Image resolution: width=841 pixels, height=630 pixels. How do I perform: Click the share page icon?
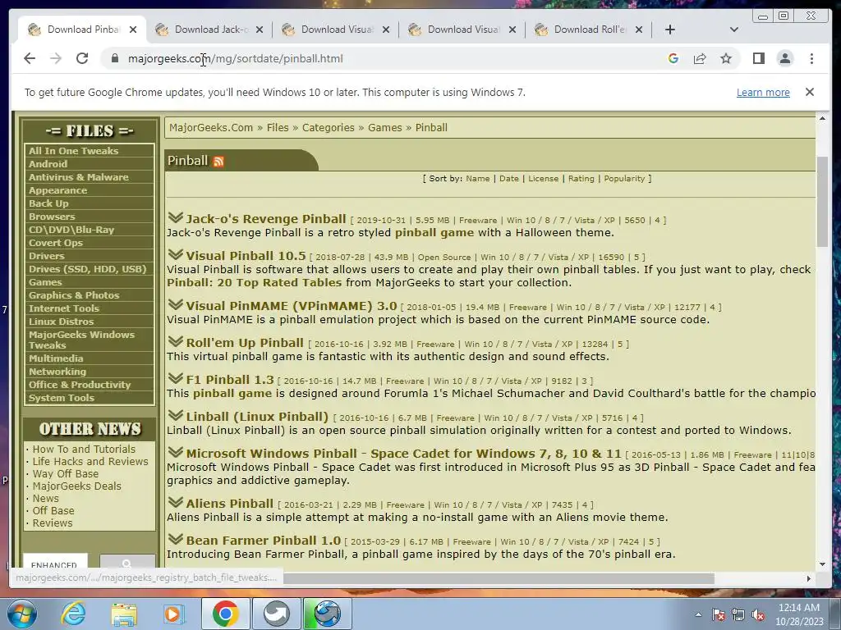[700, 58]
